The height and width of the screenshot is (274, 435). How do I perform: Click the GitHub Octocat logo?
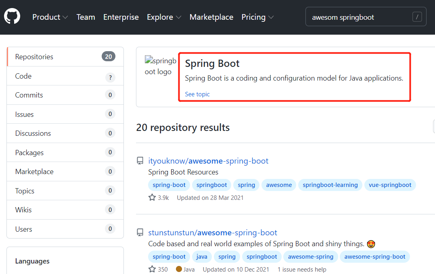coord(12,17)
